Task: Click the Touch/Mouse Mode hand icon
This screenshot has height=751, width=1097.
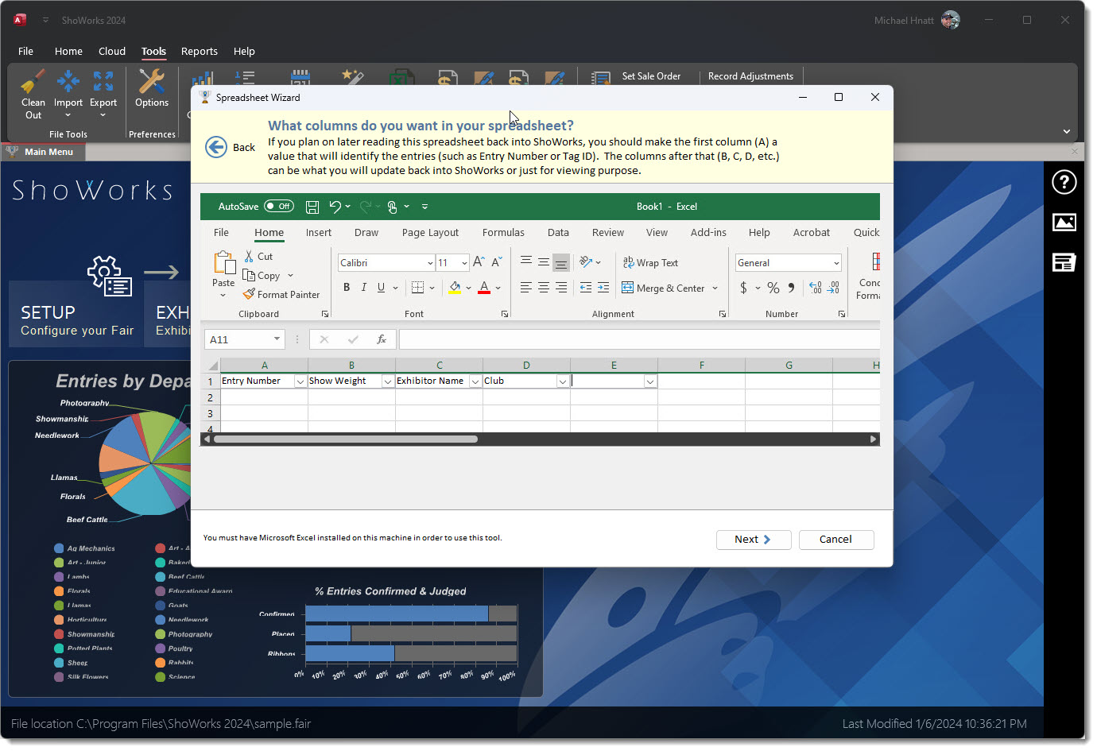Action: pos(392,207)
